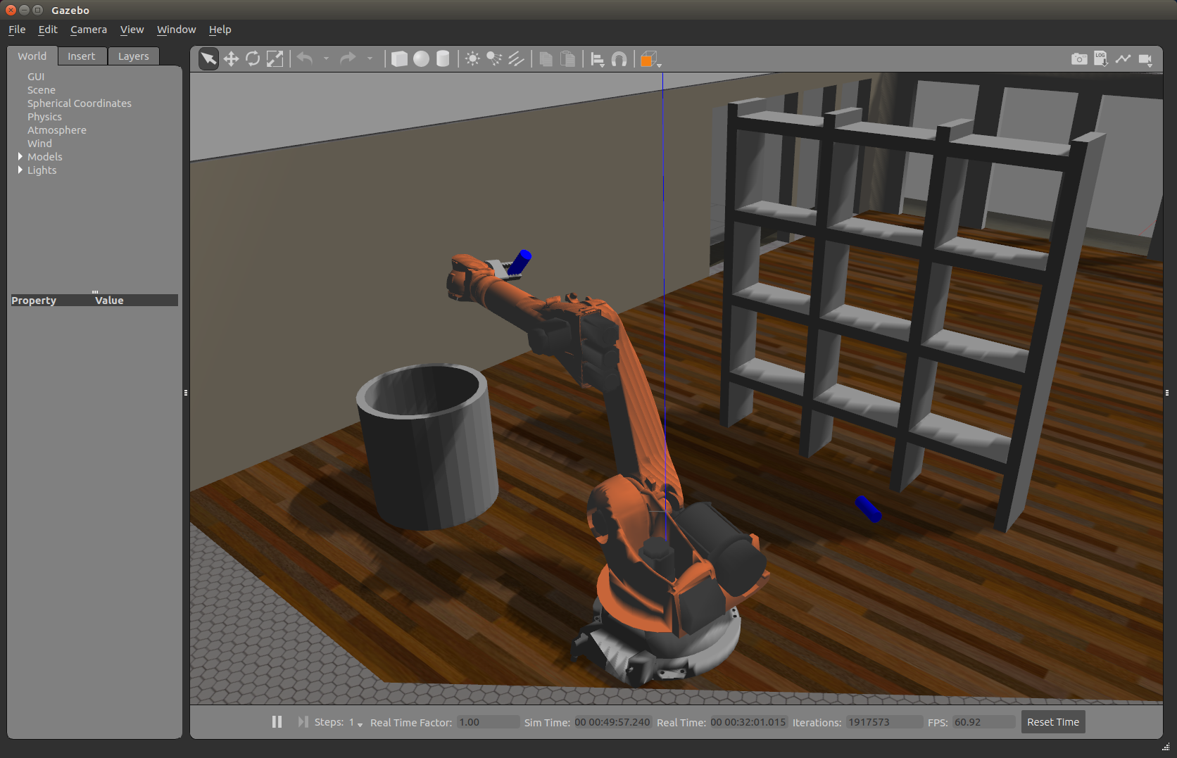Select the scale mode tool
Viewport: 1177px width, 758px height.
tap(275, 59)
